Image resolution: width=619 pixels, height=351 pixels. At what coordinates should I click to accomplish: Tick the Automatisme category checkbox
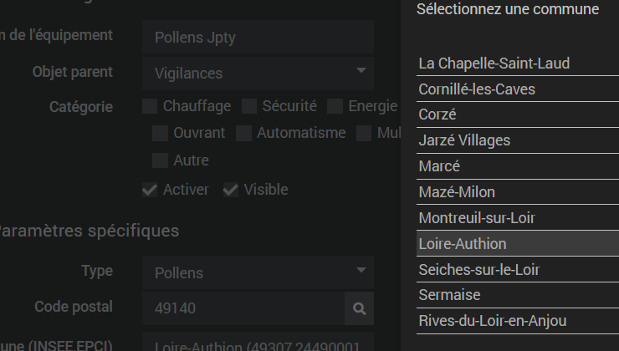click(x=243, y=133)
